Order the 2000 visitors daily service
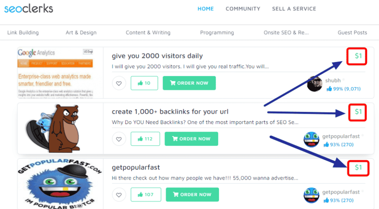 point(189,83)
